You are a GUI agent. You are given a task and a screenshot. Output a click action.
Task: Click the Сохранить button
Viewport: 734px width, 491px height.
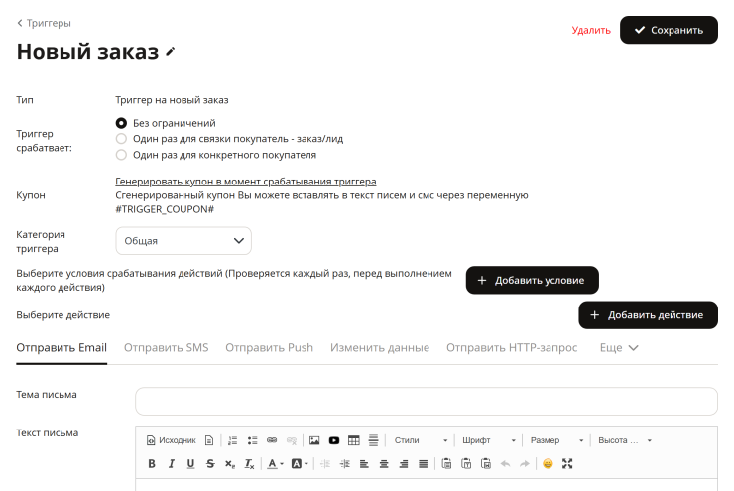(669, 30)
